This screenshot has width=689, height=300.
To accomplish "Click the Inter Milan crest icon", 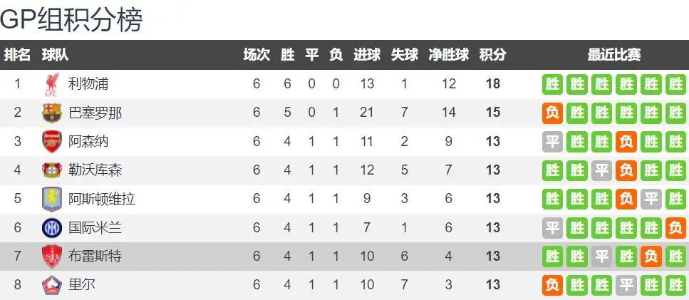I will click(51, 227).
